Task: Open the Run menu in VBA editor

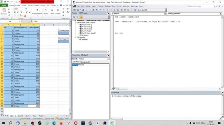Action: click(114, 6)
